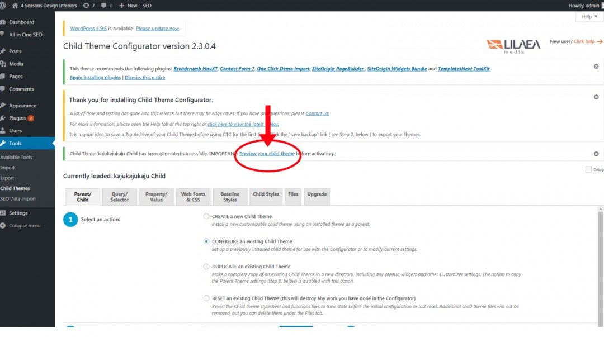Switch to the Upgrade tab
This screenshot has width=604, height=337.
pyautogui.click(x=317, y=197)
